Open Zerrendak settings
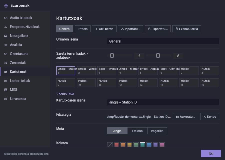225x160 pixels. click(x=25, y=63)
